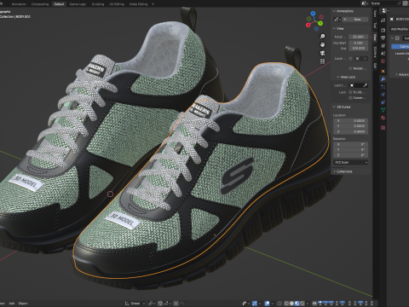409x307 pixels.
Task: Open the annotation tool pencil dropdown
Action: pyautogui.click(x=337, y=20)
